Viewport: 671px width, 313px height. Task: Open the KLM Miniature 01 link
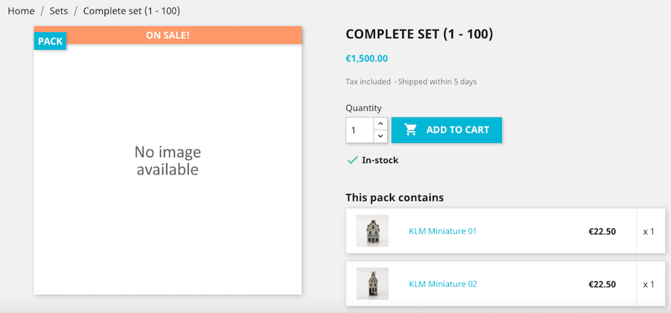[442, 231]
